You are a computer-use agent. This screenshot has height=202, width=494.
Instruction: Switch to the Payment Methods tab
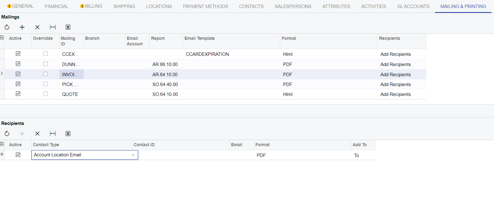coord(205,6)
